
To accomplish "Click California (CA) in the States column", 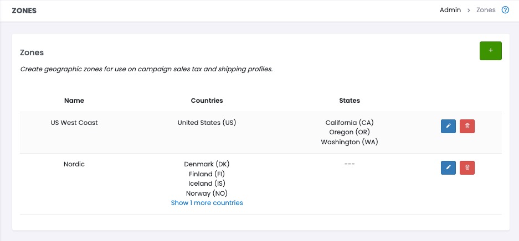I will click(350, 123).
